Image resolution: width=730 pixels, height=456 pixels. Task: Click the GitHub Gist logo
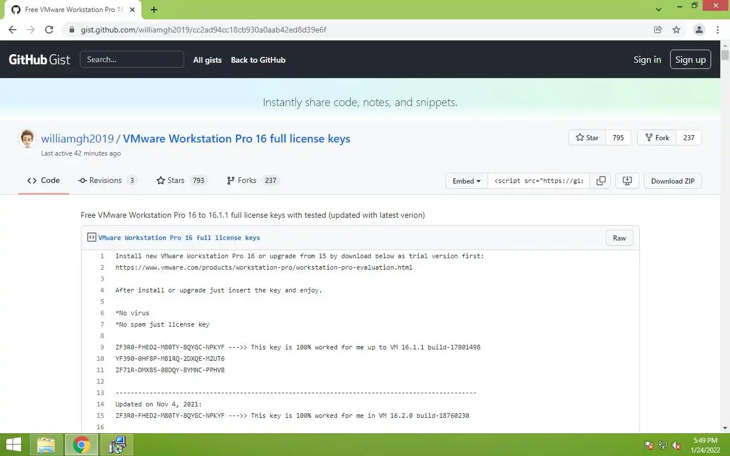pyautogui.click(x=39, y=59)
